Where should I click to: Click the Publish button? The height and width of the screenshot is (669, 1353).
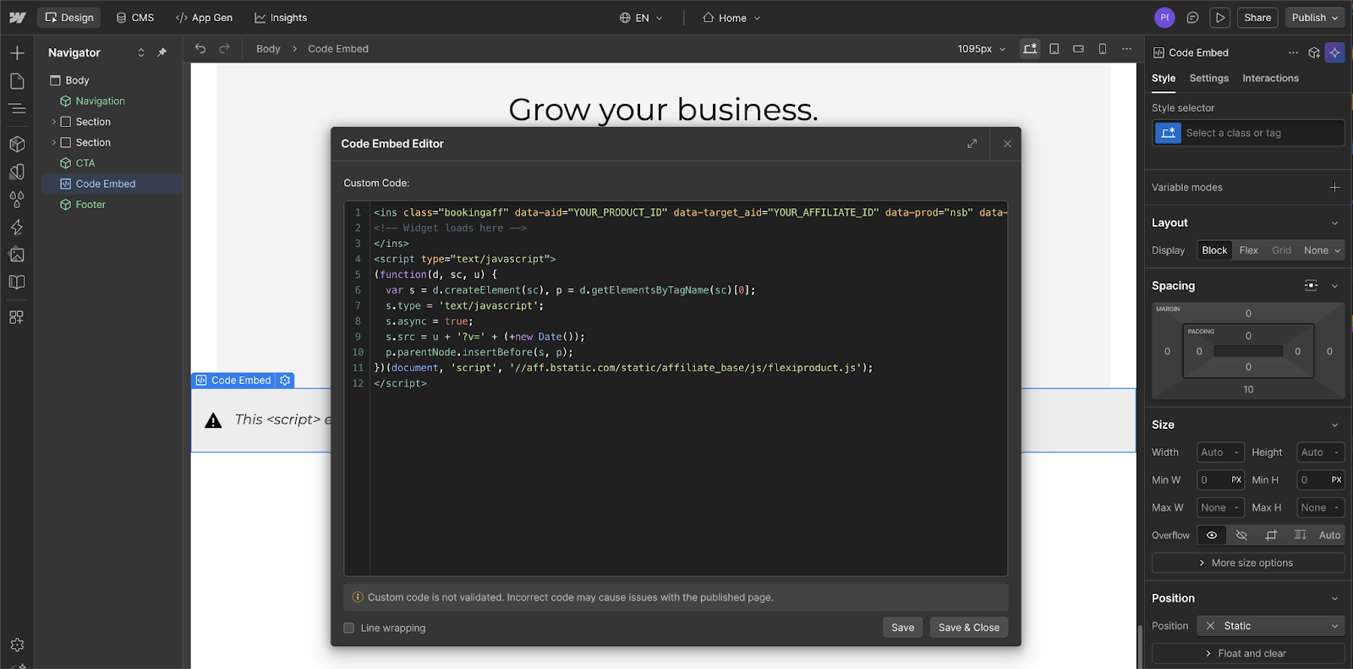coord(1315,18)
